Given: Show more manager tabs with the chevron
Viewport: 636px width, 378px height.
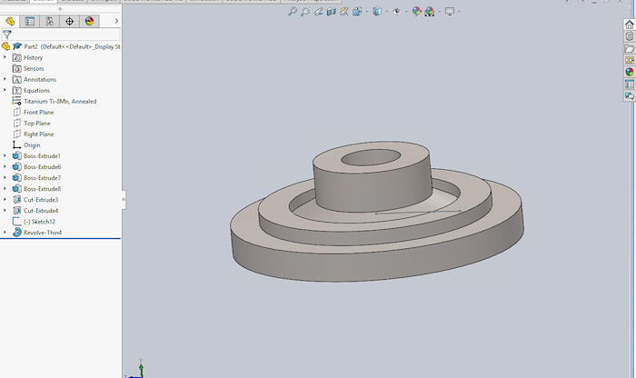Looking at the screenshot, I should click(x=116, y=21).
